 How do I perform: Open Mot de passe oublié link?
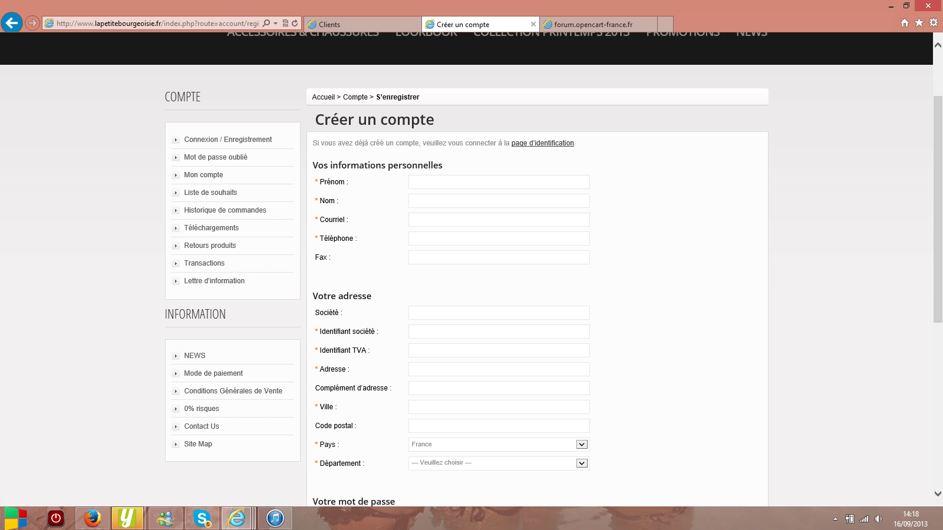click(216, 157)
